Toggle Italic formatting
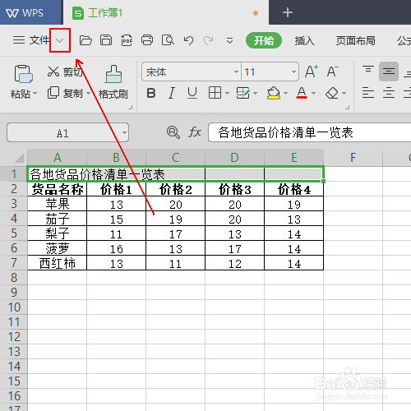 [x=172, y=93]
